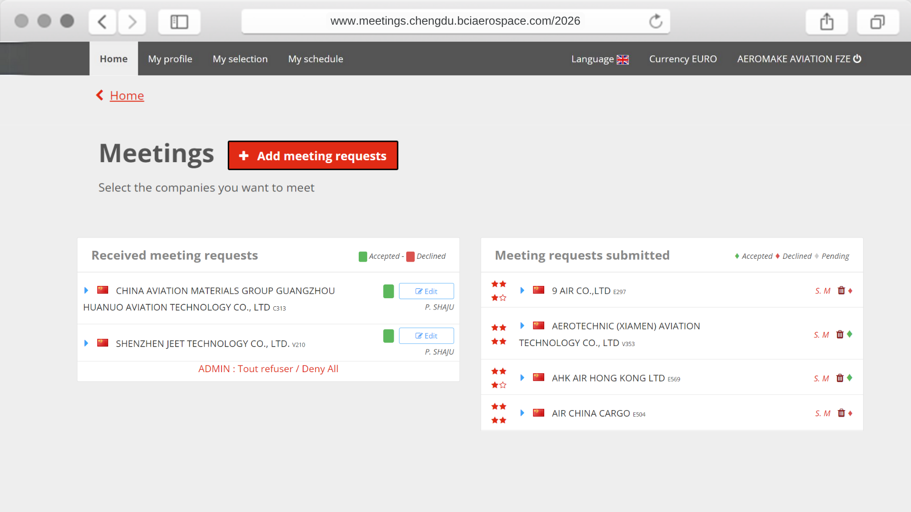Screen dimensions: 911x512
Task: Click star rating for 9 AIR CO.,LTD
Action: (499, 291)
